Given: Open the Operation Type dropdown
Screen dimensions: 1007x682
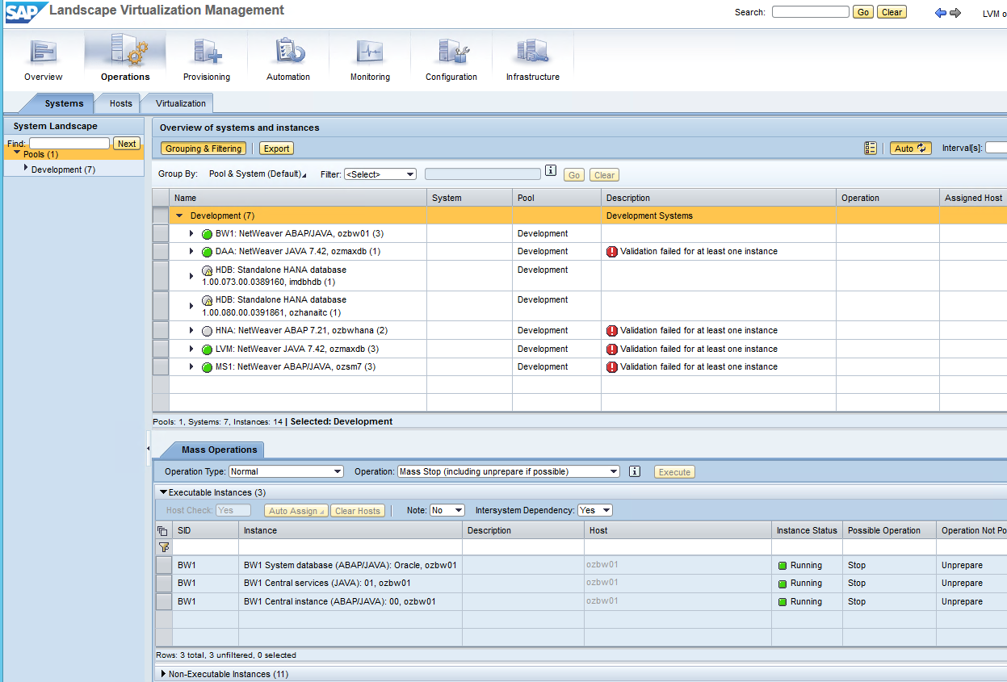Looking at the screenshot, I should click(x=287, y=471).
